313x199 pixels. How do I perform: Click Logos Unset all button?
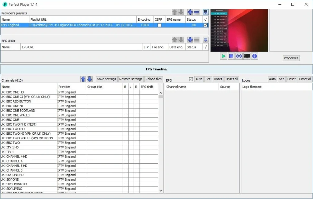point(305,79)
